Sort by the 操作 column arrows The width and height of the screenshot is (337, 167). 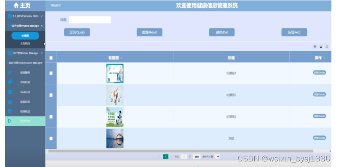click(324, 58)
